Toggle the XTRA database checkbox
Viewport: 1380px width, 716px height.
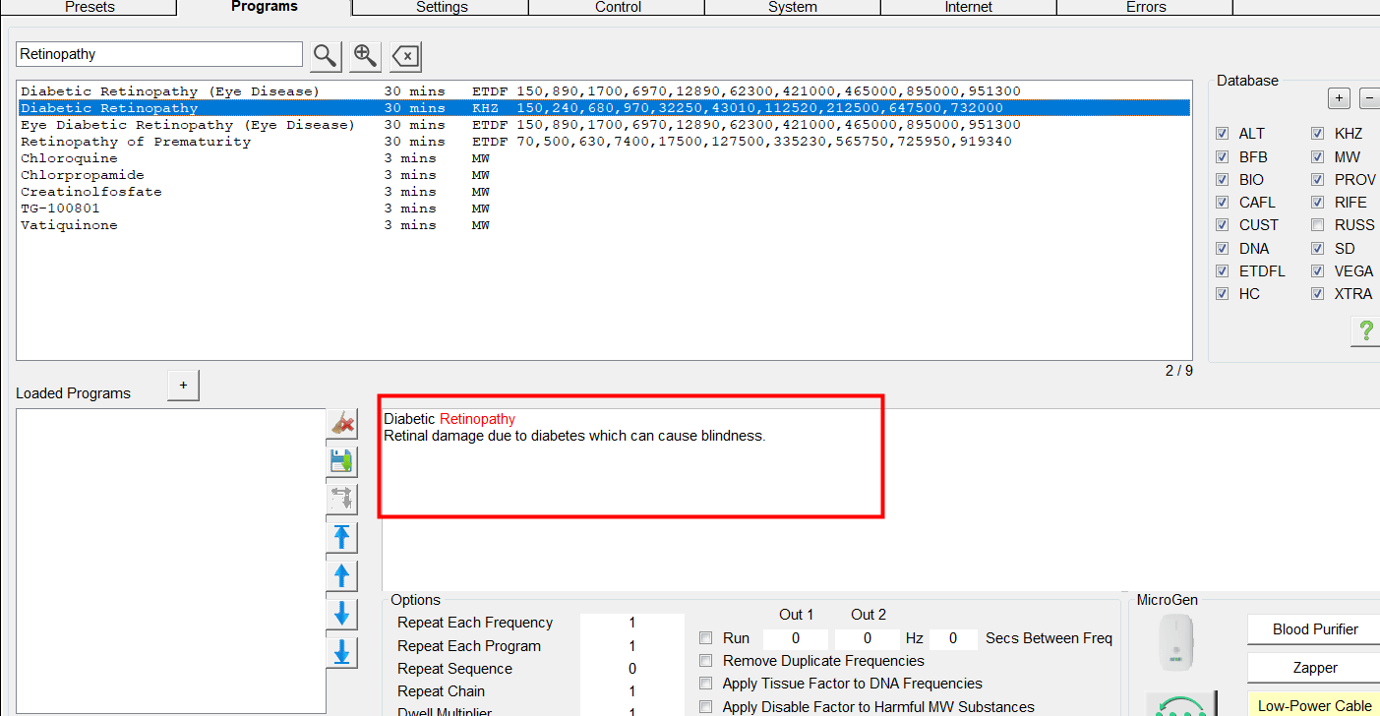tap(1318, 294)
